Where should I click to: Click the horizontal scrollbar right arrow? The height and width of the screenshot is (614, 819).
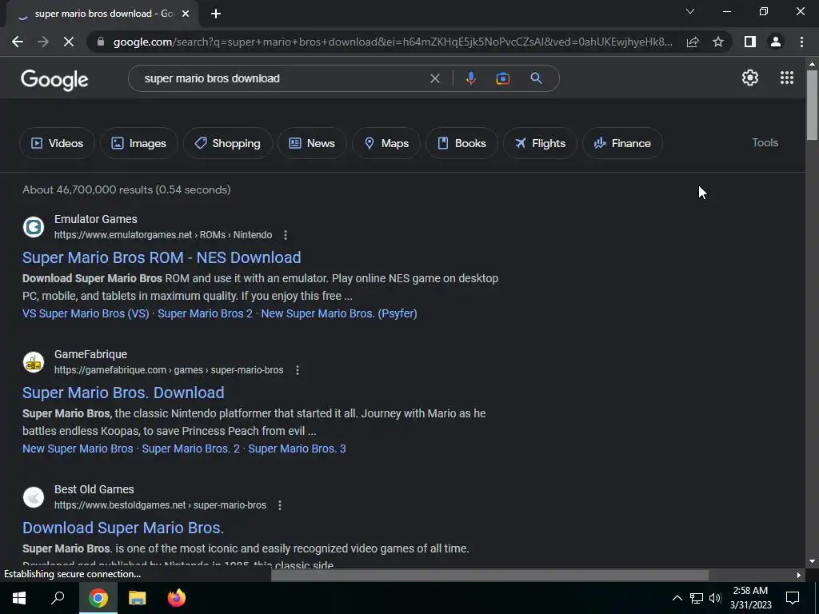pyautogui.click(x=799, y=576)
